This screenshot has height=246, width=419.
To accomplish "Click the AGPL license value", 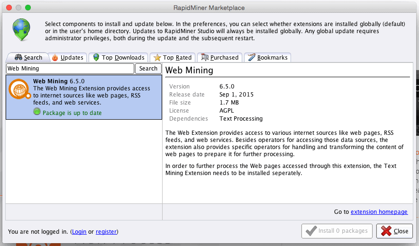I will (227, 110).
